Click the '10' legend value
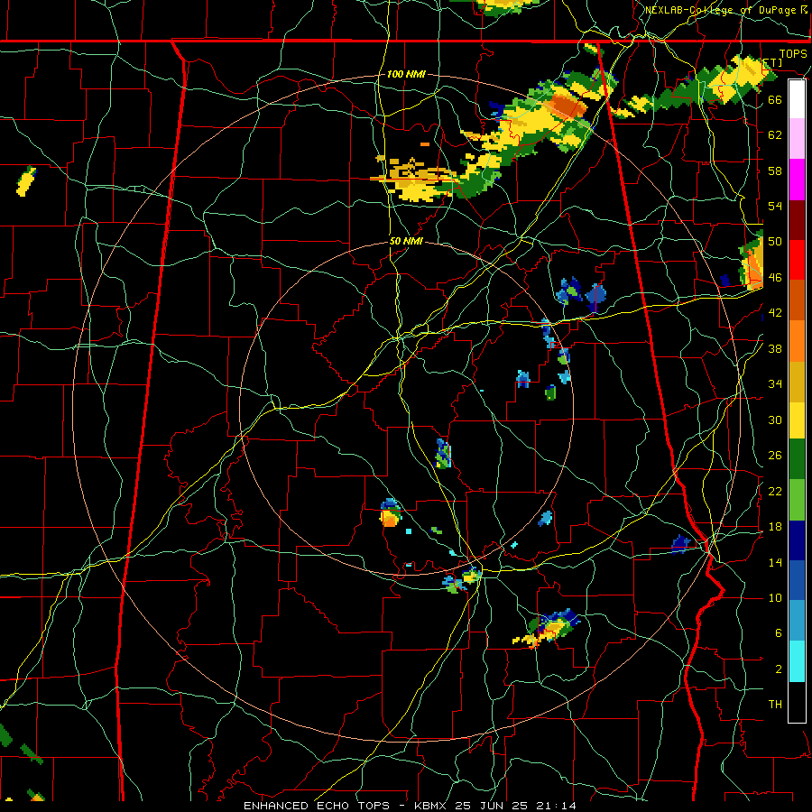Screen dimensions: 812x812 coord(775,597)
